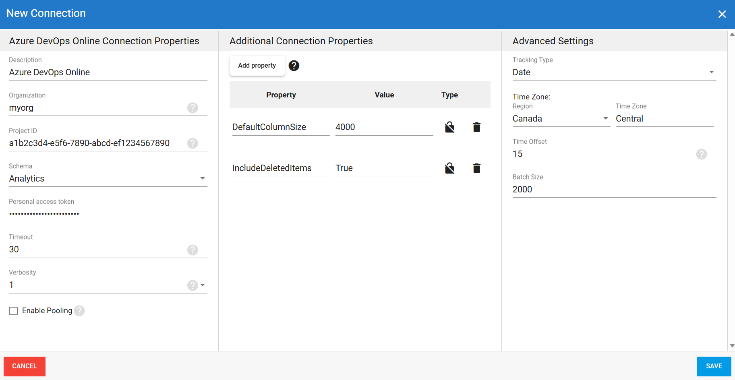This screenshot has height=380, width=735.
Task: Click the scrollbar down arrow
Action: point(732,345)
